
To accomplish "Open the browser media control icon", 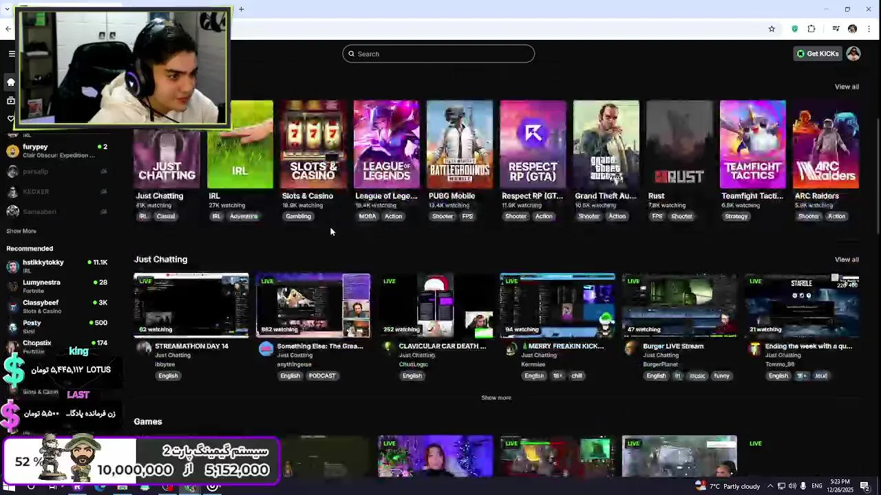I will [836, 29].
